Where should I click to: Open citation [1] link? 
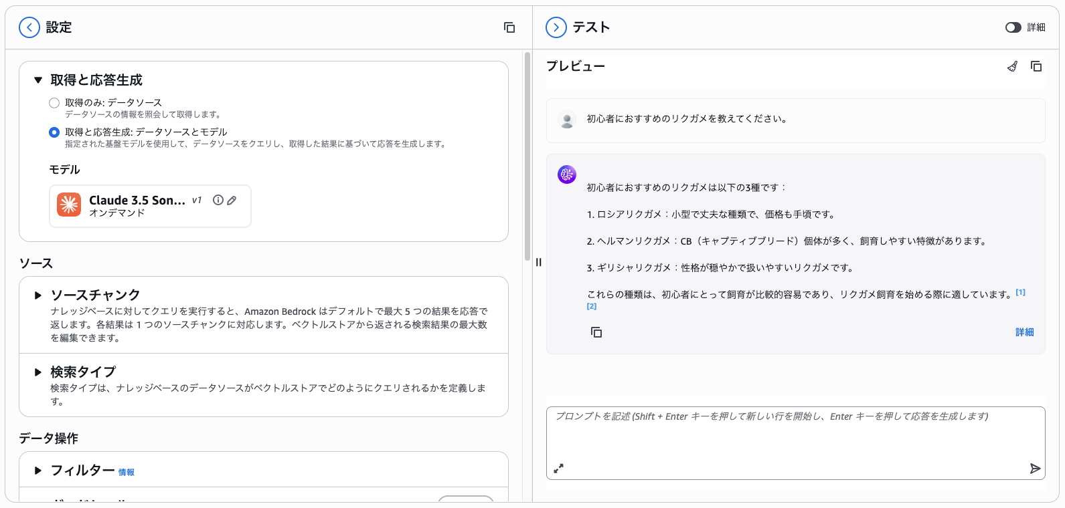(1020, 292)
